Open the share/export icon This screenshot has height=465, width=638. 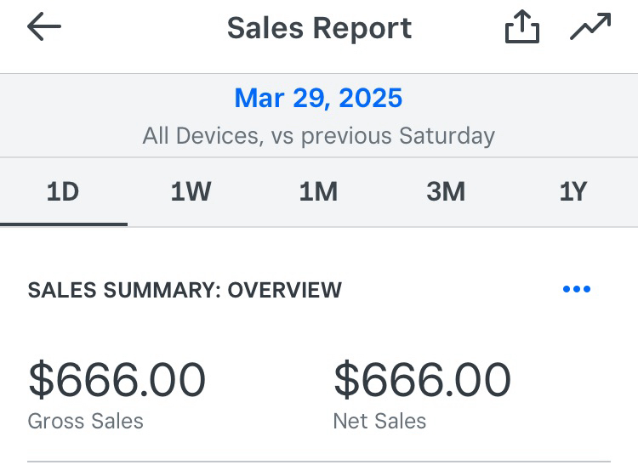pos(521,28)
